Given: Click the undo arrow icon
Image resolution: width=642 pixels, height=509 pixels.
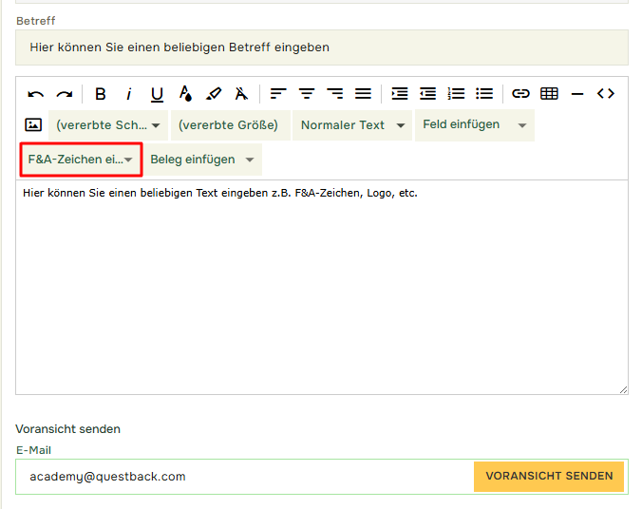Looking at the screenshot, I should coord(36,94).
